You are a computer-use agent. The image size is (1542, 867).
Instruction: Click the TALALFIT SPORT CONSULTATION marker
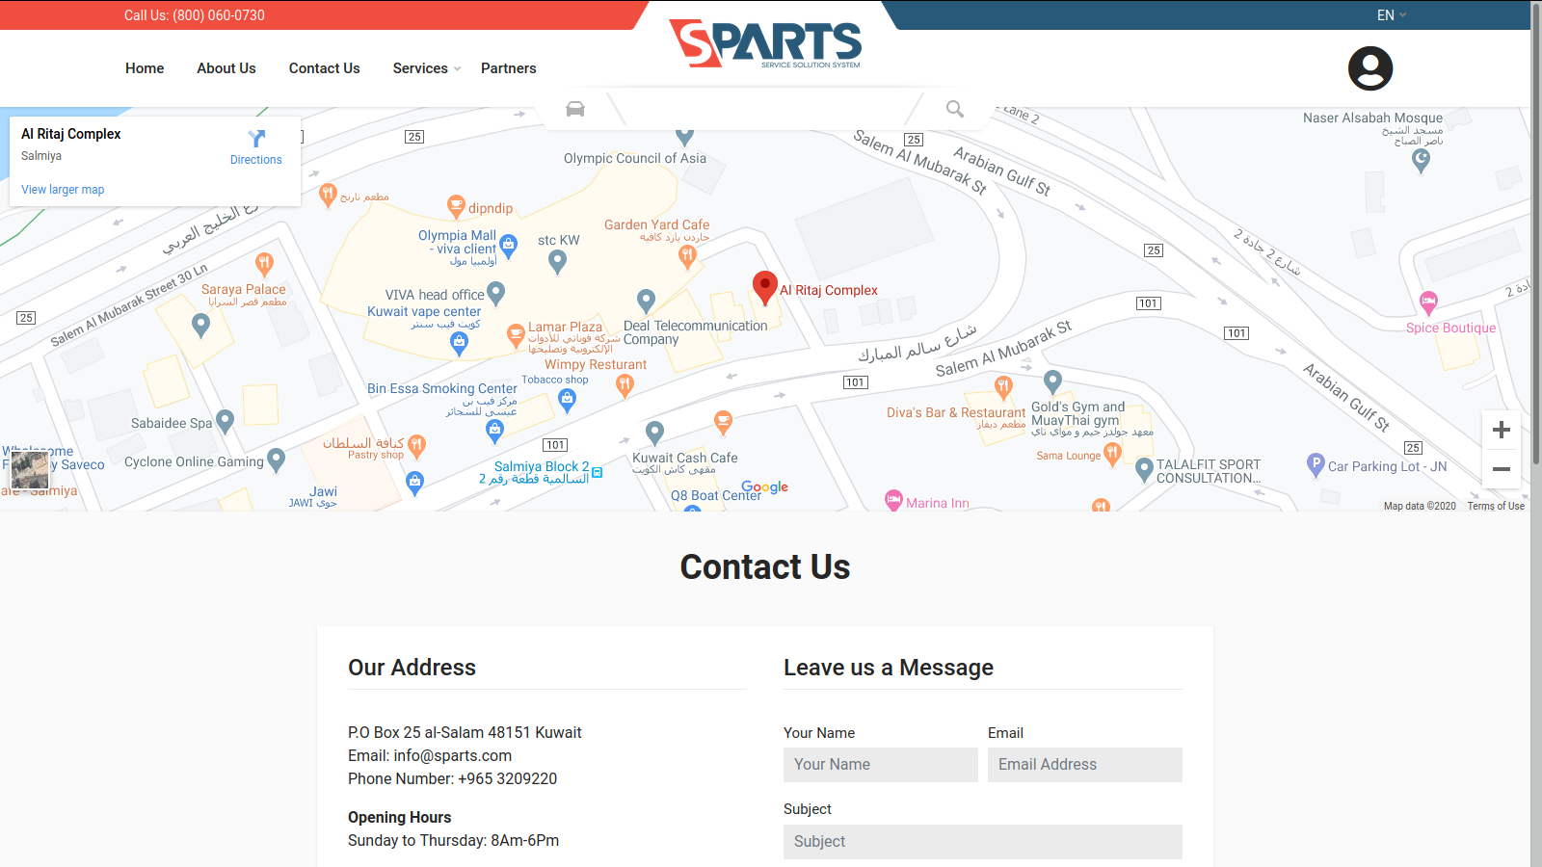pyautogui.click(x=1144, y=469)
